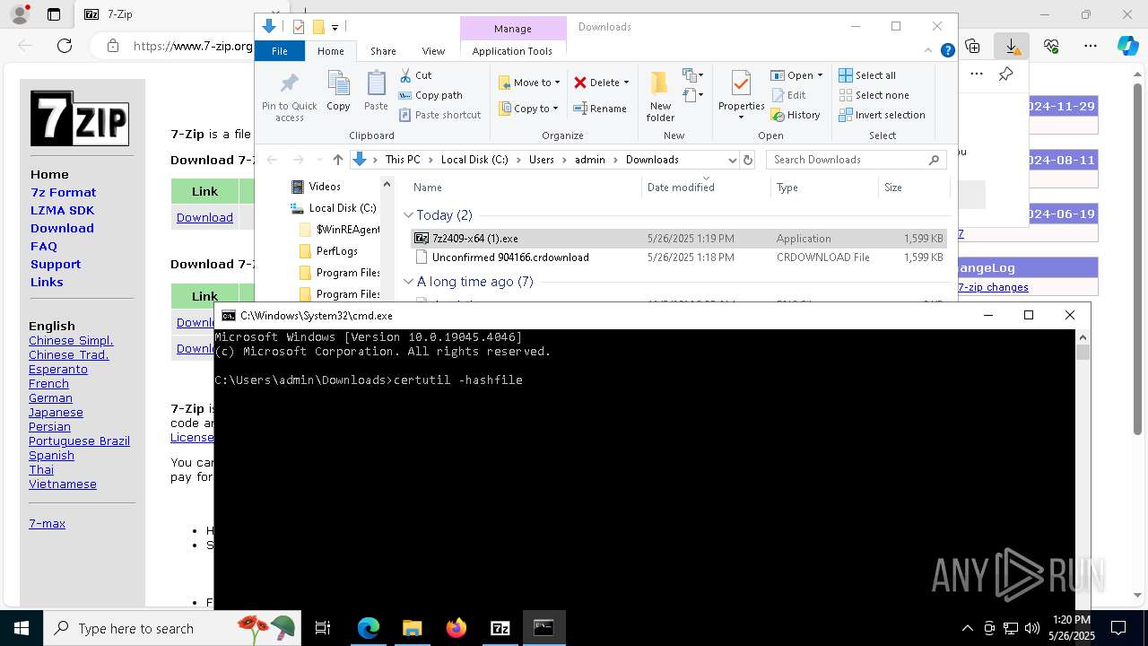Open address bar history dropdown

(x=732, y=160)
